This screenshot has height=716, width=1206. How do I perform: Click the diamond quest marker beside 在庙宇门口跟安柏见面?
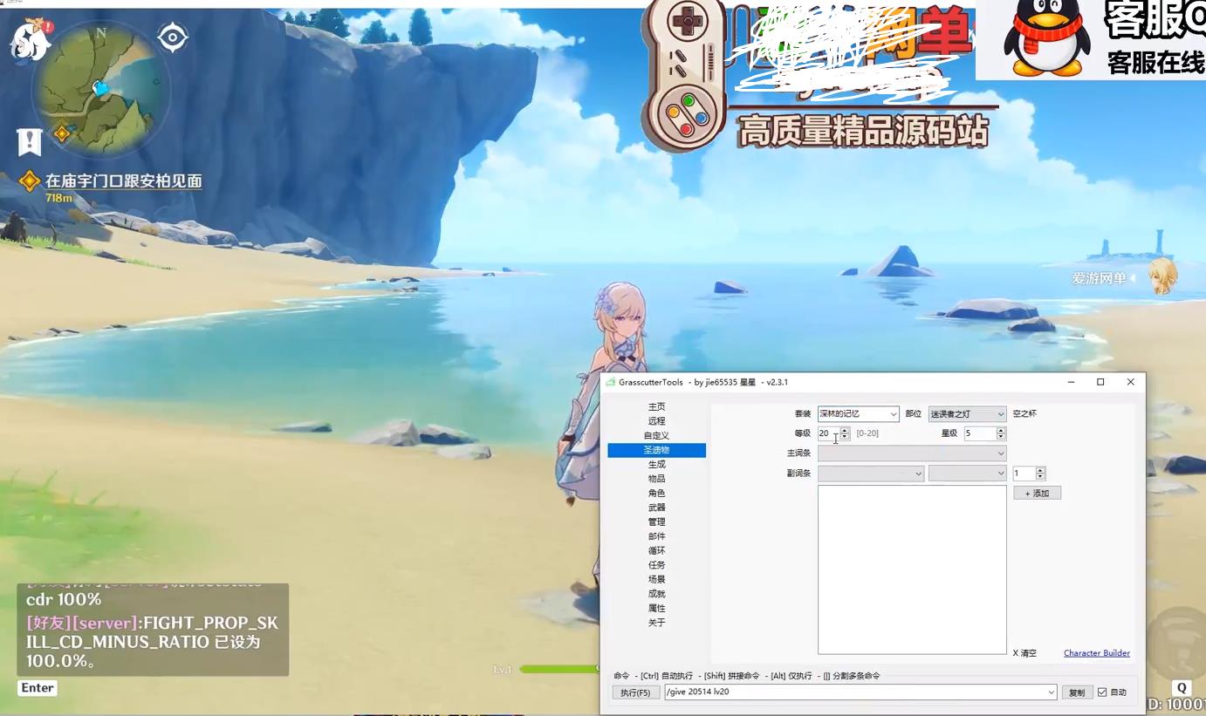[x=31, y=181]
